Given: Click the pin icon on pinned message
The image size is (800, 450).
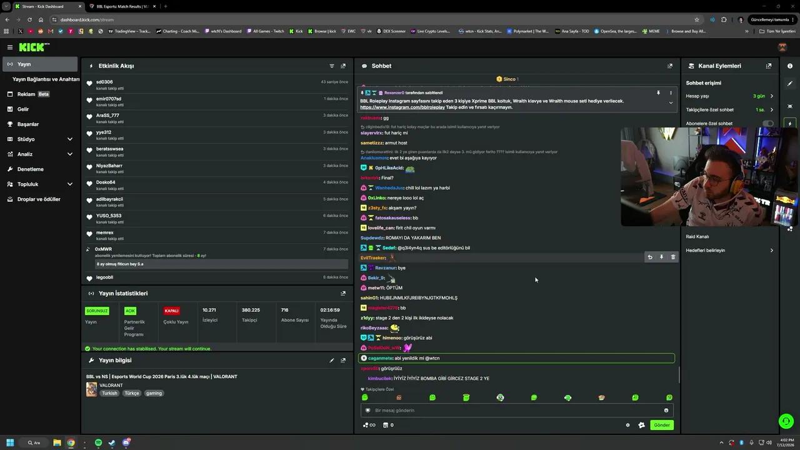Looking at the screenshot, I should pos(658,92).
